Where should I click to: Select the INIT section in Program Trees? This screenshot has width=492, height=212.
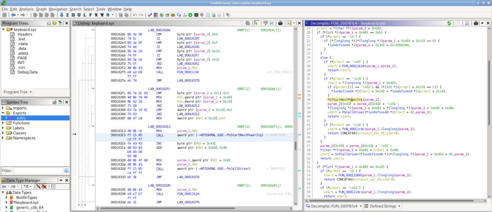(x=21, y=63)
